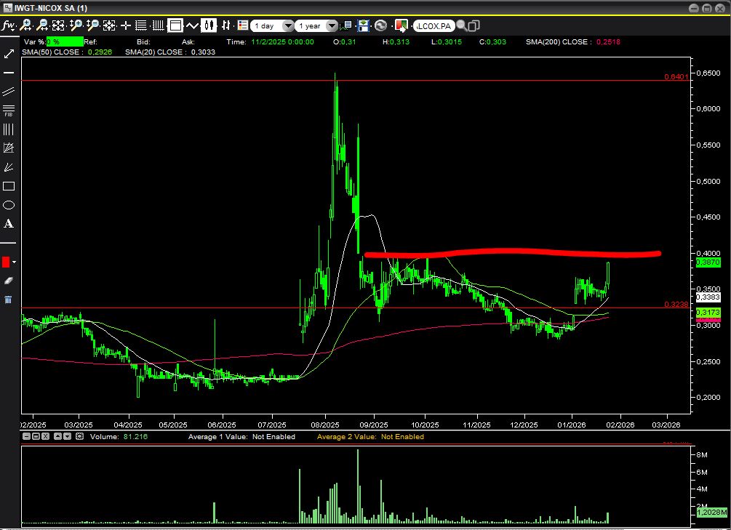Select the parallel channel lines tool
This screenshot has height=530, width=731.
9,92
